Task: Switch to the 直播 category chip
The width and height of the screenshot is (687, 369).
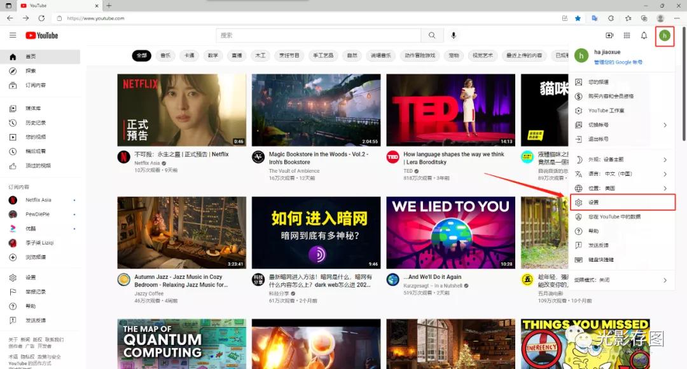Action: click(236, 55)
